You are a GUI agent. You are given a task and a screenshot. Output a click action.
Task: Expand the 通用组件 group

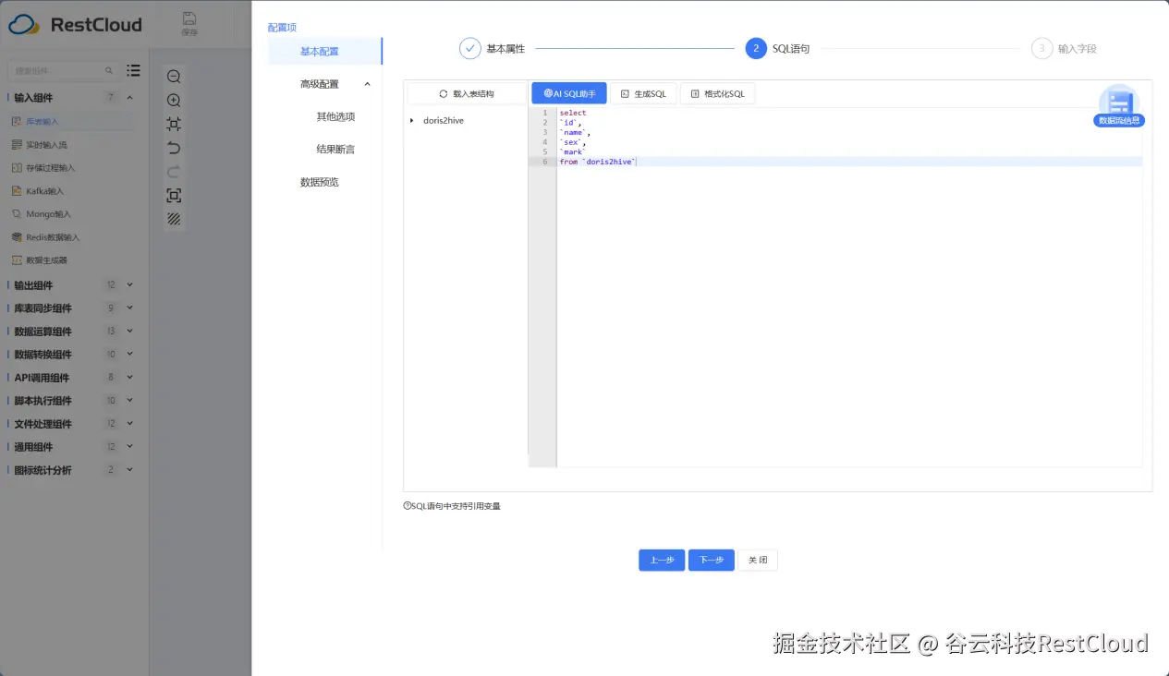(129, 447)
